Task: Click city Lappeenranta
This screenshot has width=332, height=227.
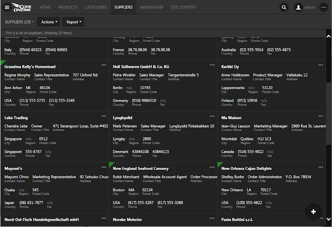Action: (233, 88)
